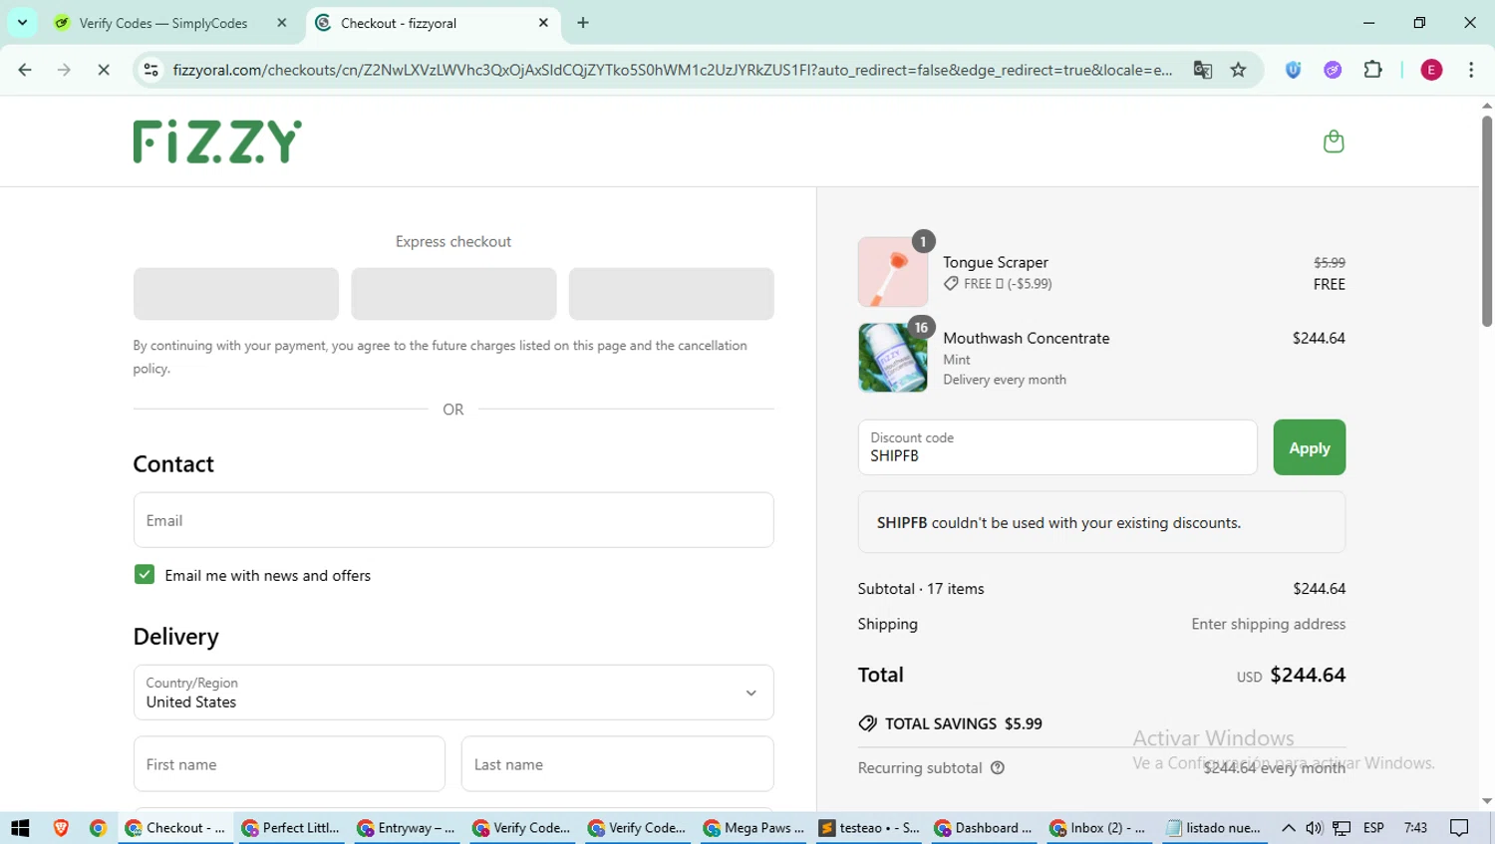
Task: Click the page vertical scrollbar
Action: 1486,221
